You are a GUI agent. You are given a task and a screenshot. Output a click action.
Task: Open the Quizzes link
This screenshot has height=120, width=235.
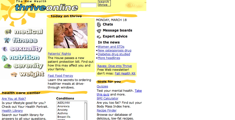(102, 86)
